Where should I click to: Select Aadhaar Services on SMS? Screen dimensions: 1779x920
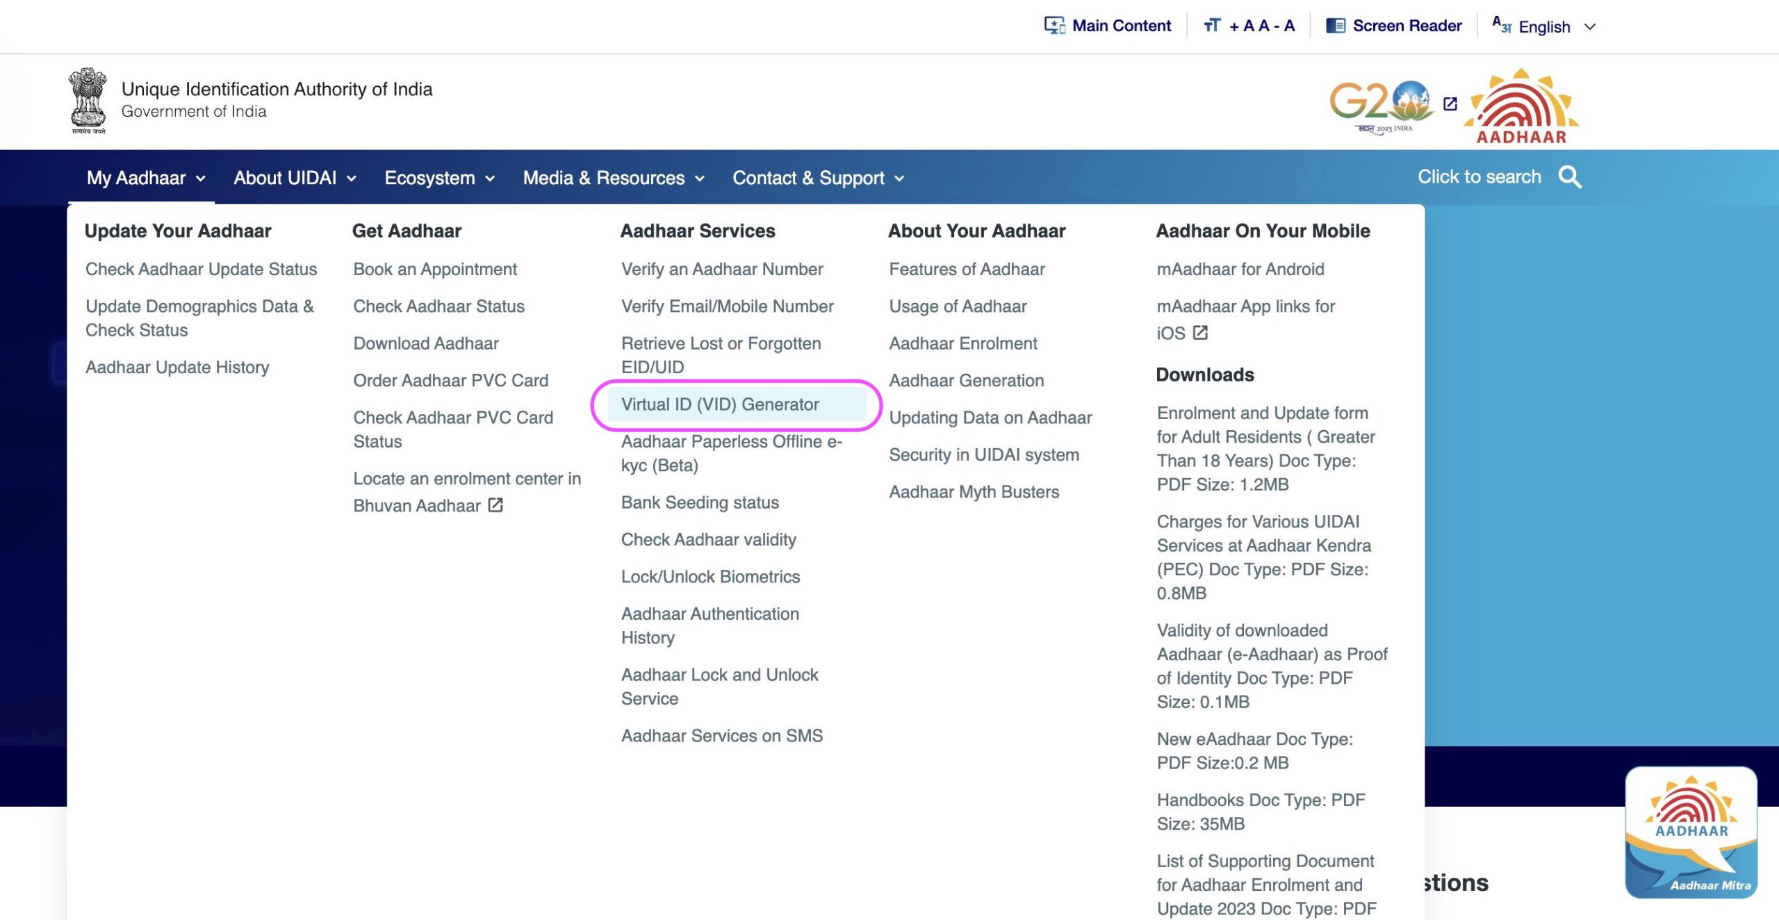coord(722,736)
